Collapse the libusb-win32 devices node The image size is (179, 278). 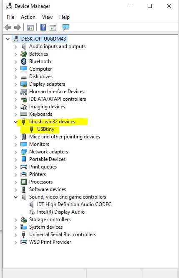pyautogui.click(x=16, y=122)
